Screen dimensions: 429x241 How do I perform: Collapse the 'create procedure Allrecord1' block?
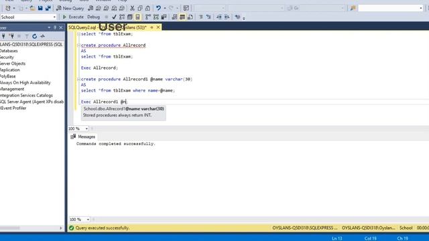(78, 79)
